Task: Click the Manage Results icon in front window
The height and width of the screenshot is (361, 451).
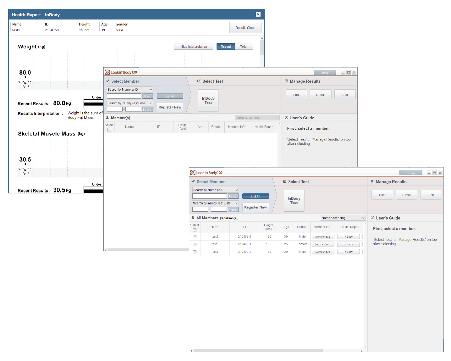Action: point(373,181)
